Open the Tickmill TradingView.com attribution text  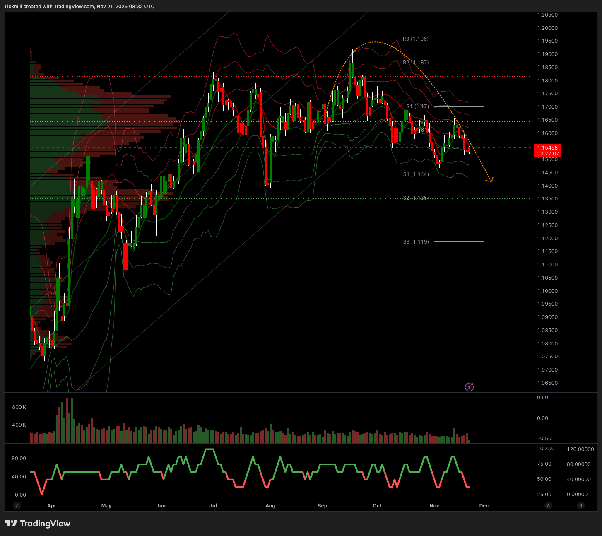[79, 7]
